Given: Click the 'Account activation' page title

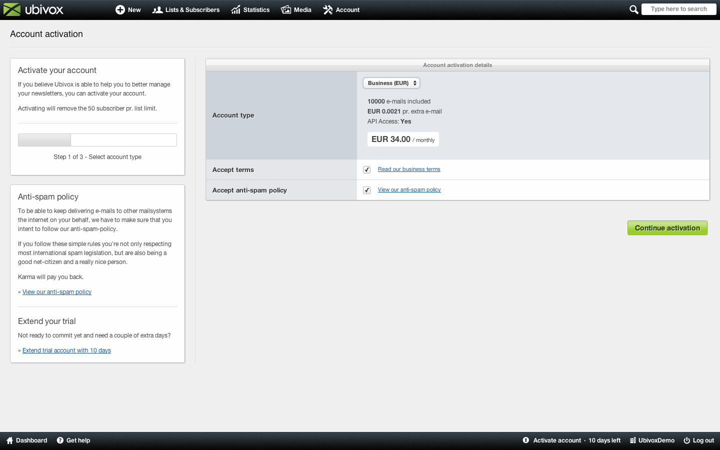Looking at the screenshot, I should (46, 34).
